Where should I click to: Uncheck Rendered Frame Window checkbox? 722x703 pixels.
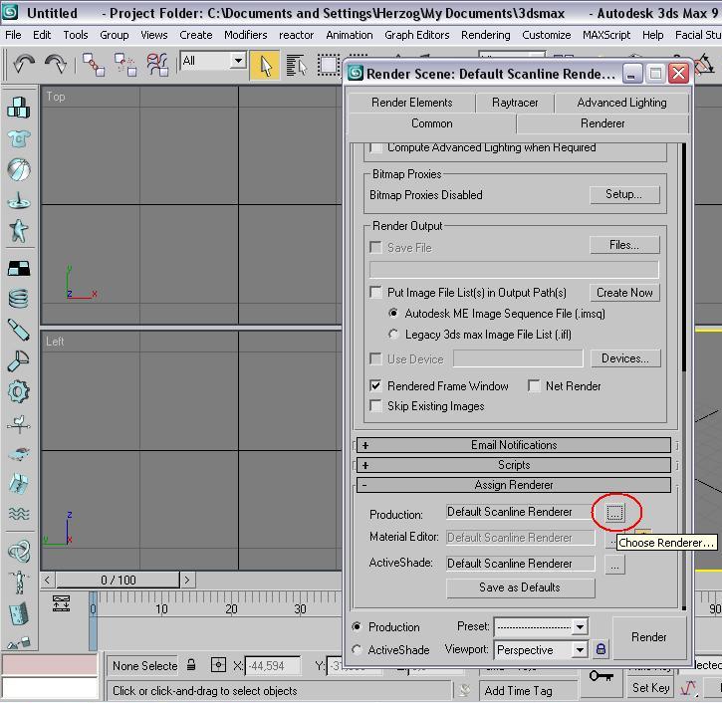375,385
